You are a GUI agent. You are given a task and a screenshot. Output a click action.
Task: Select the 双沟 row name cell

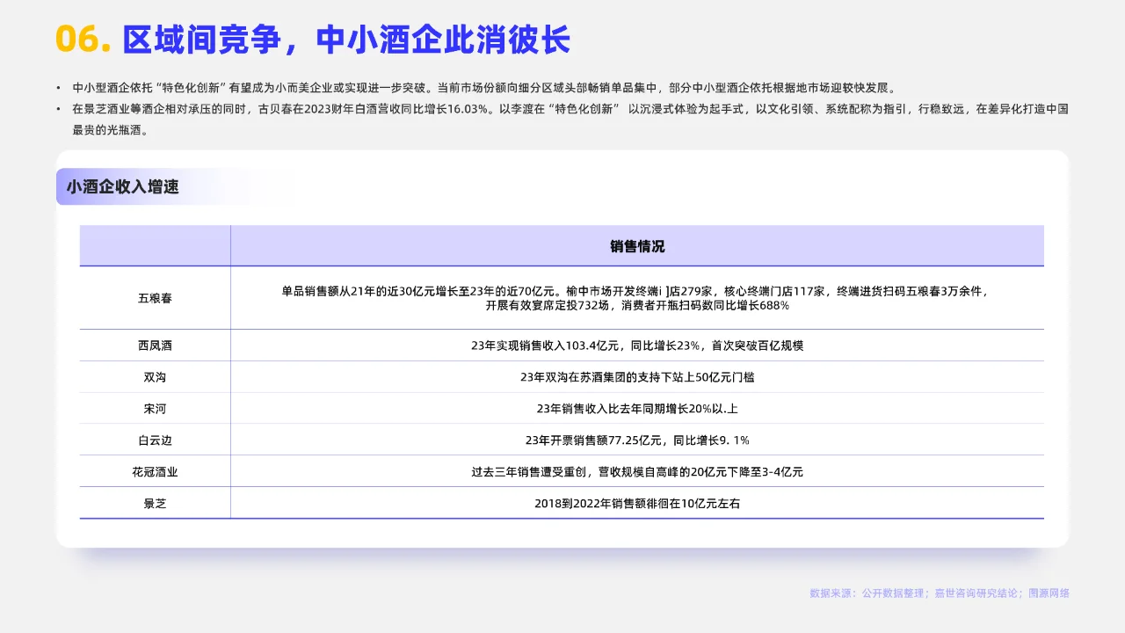[x=155, y=377]
